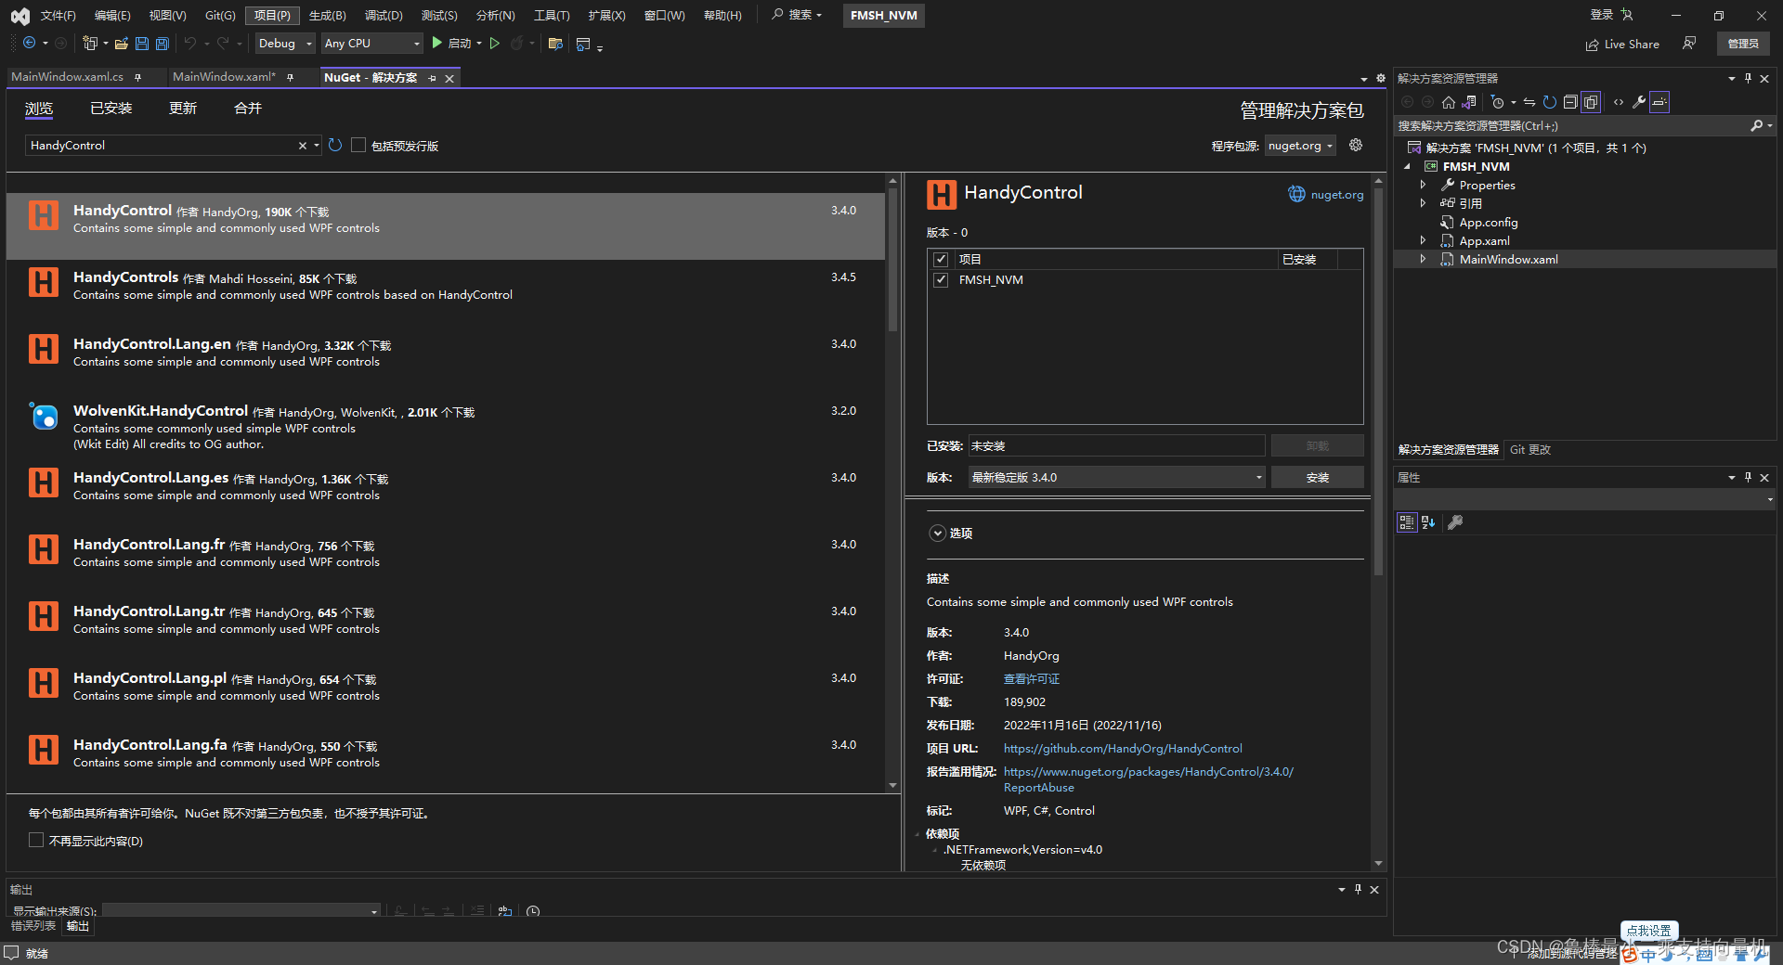Click the Solution Explorer search field
1783x965 pixels.
[1573, 125]
